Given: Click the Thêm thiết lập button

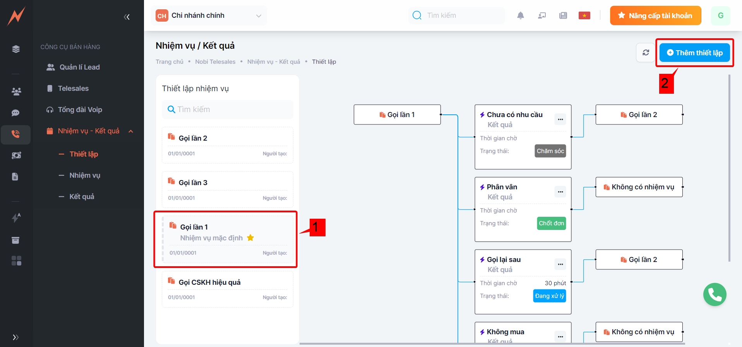Looking at the screenshot, I should 694,53.
